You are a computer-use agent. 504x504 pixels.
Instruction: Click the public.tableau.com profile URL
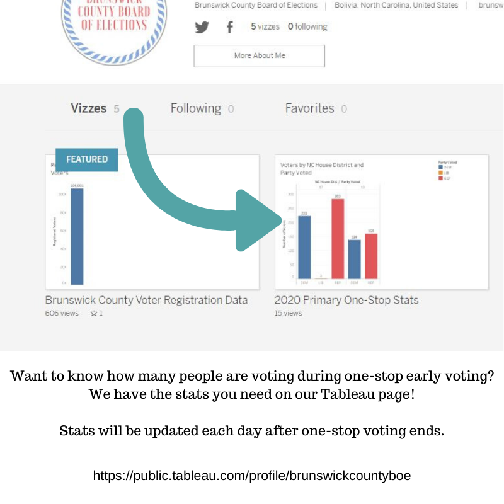(x=251, y=476)
